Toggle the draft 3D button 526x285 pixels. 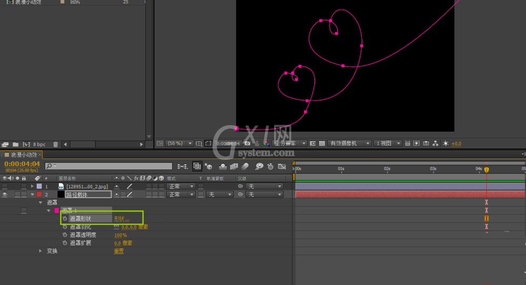pyautogui.click(x=208, y=166)
